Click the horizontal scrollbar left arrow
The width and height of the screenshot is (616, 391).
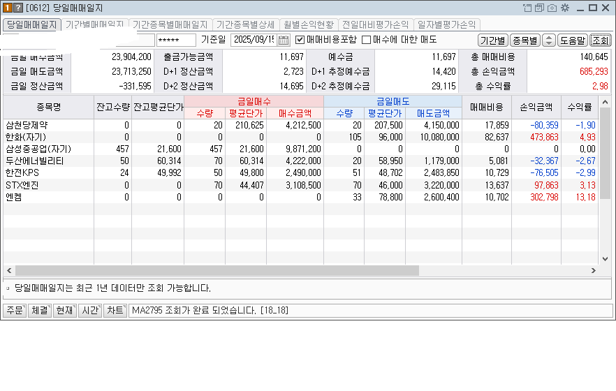[x=9, y=270]
